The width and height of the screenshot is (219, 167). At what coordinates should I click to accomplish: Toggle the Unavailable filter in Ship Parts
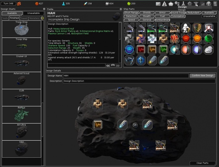(209, 16)
